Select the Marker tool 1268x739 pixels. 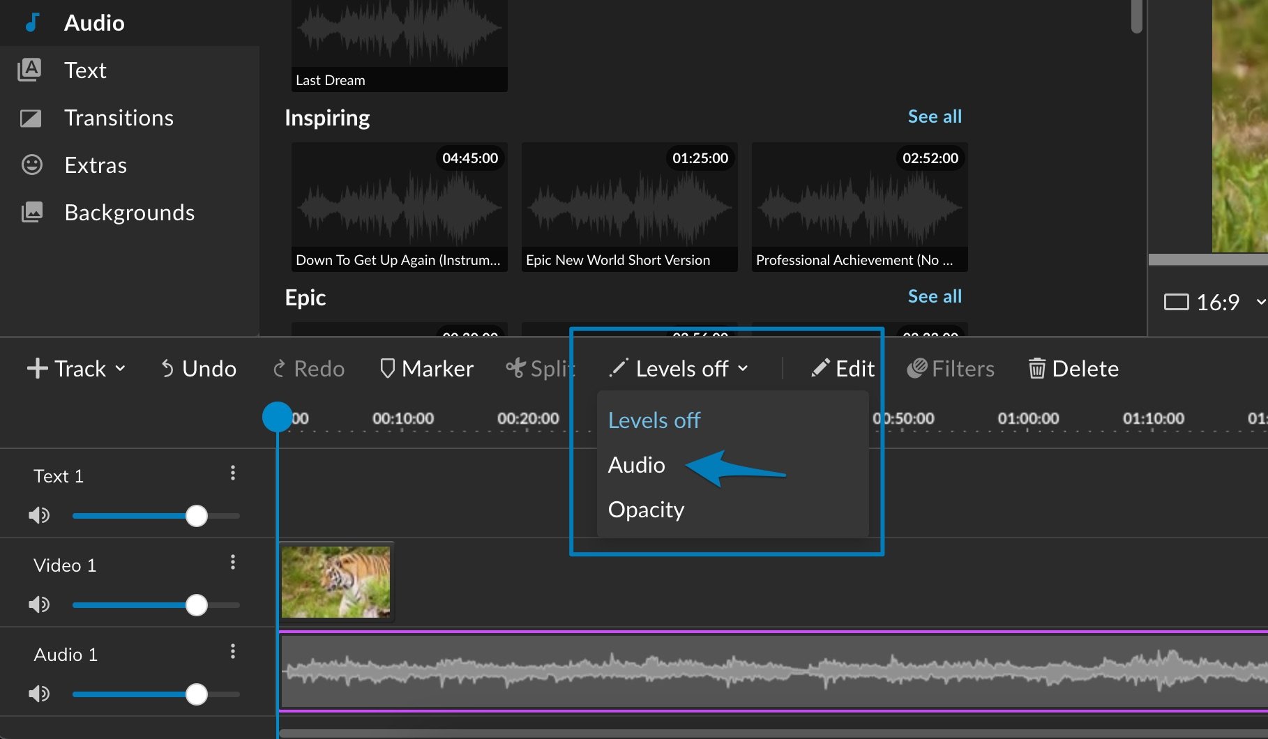point(426,368)
